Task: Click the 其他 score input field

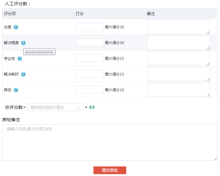Action: tap(90, 90)
